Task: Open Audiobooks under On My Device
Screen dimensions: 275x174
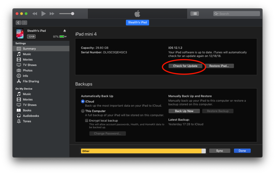Action: pyautogui.click(x=31, y=116)
